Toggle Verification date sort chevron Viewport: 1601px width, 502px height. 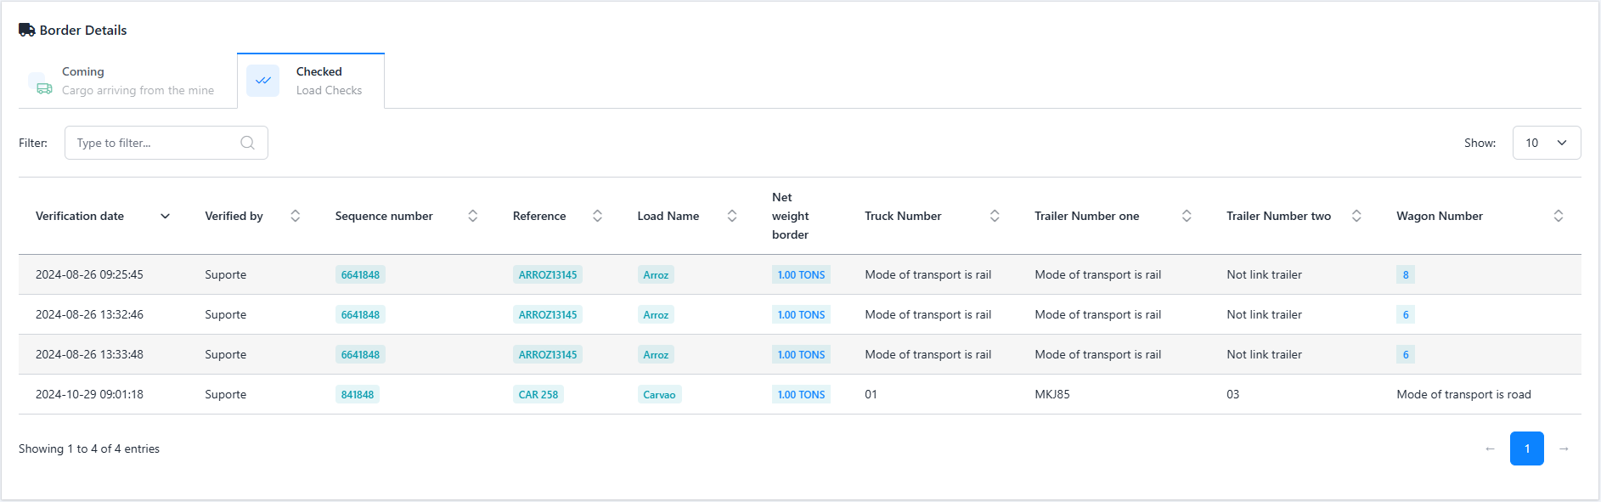click(x=165, y=216)
